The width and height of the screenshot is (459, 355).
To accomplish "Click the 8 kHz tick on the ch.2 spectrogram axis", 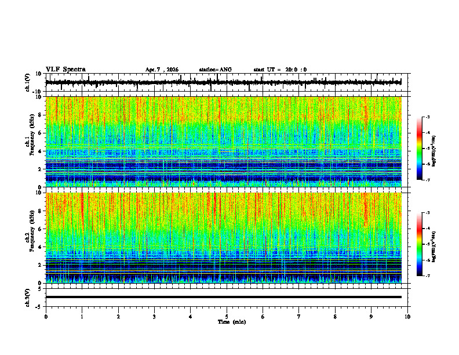I will coord(40,211).
